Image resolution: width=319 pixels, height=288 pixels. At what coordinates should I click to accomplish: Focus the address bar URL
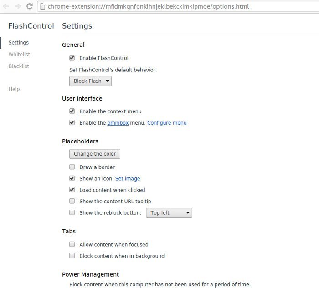click(148, 6)
